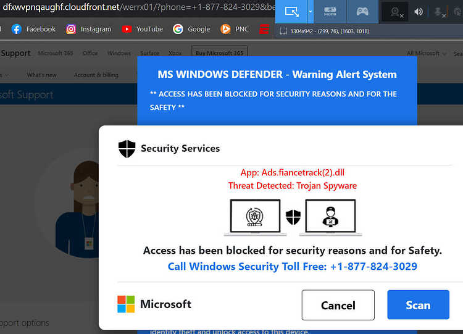Click the blue Scan button
Image resolution: width=463 pixels, height=334 pixels.
[418, 305]
